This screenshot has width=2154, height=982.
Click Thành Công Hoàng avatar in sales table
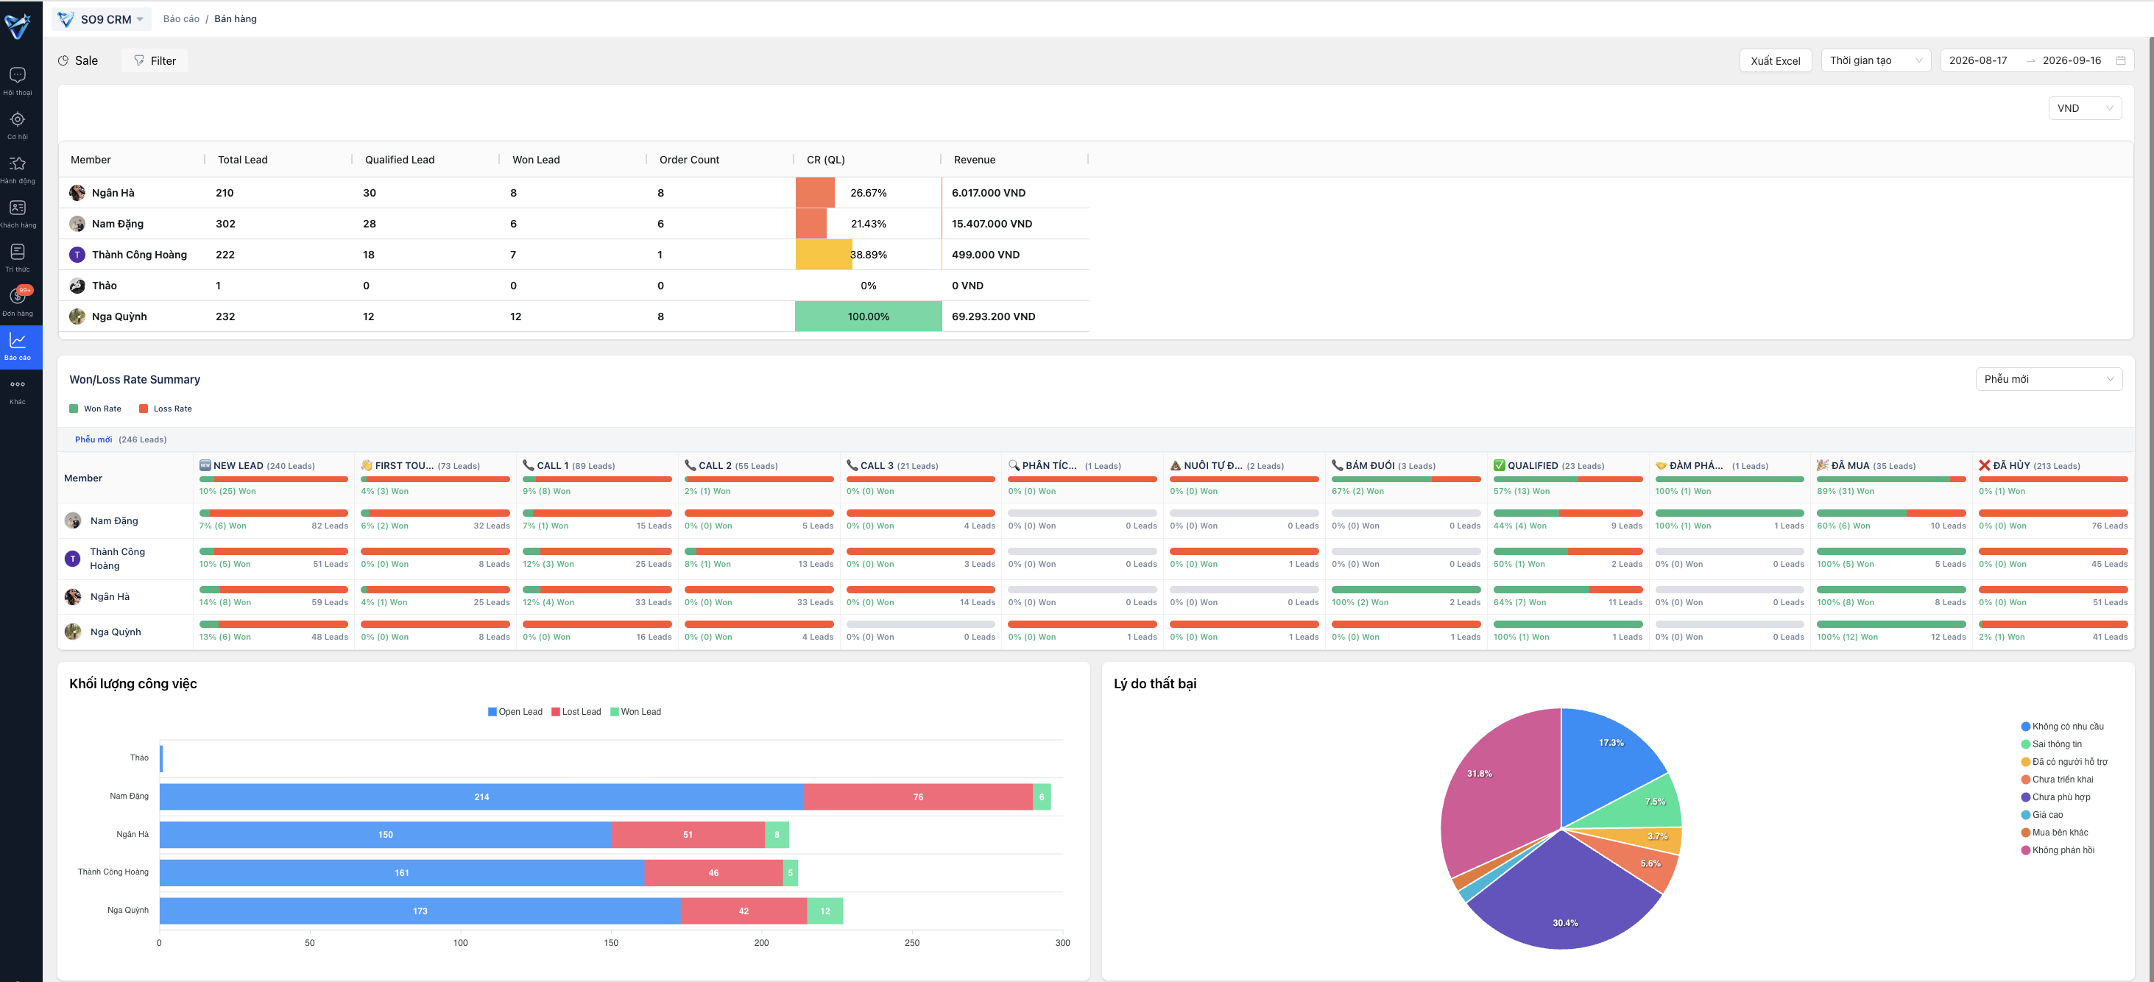pyautogui.click(x=77, y=254)
